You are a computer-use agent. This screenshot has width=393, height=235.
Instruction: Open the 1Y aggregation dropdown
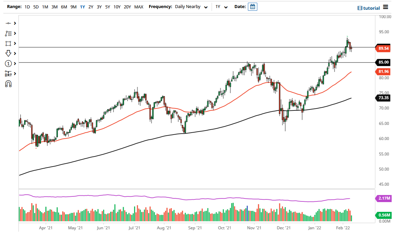[x=220, y=6]
